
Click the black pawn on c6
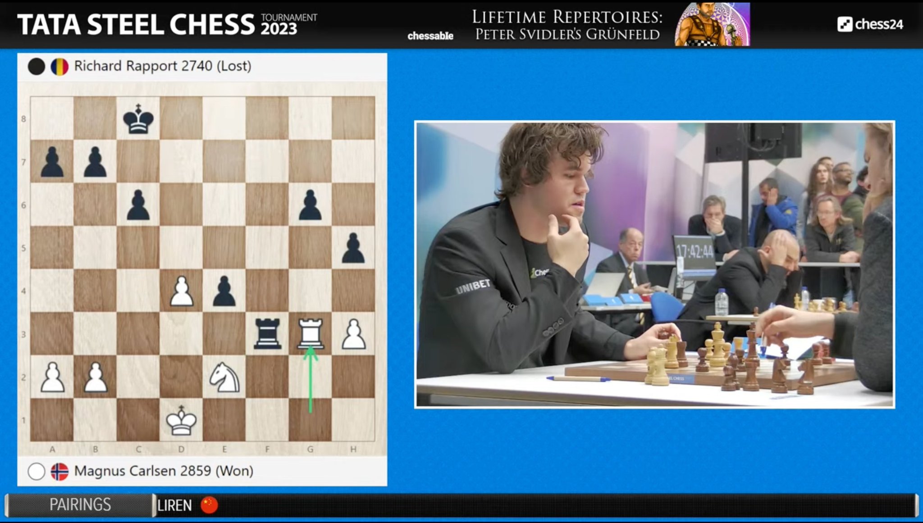pos(138,205)
